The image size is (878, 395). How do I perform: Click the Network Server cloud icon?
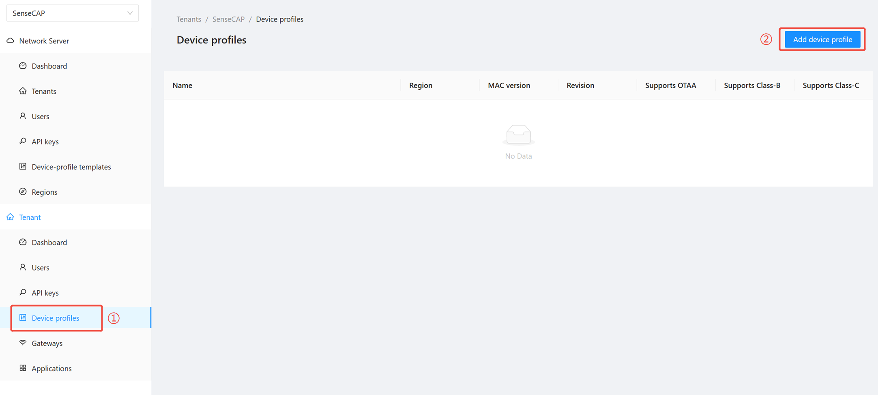[x=11, y=41]
